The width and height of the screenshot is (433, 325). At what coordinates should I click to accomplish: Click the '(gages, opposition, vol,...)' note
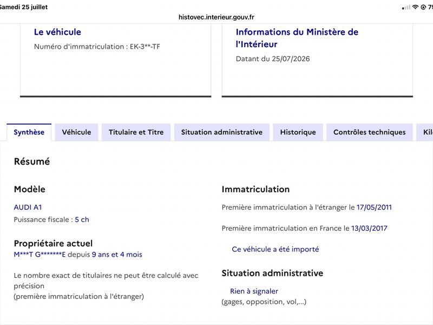(x=264, y=302)
